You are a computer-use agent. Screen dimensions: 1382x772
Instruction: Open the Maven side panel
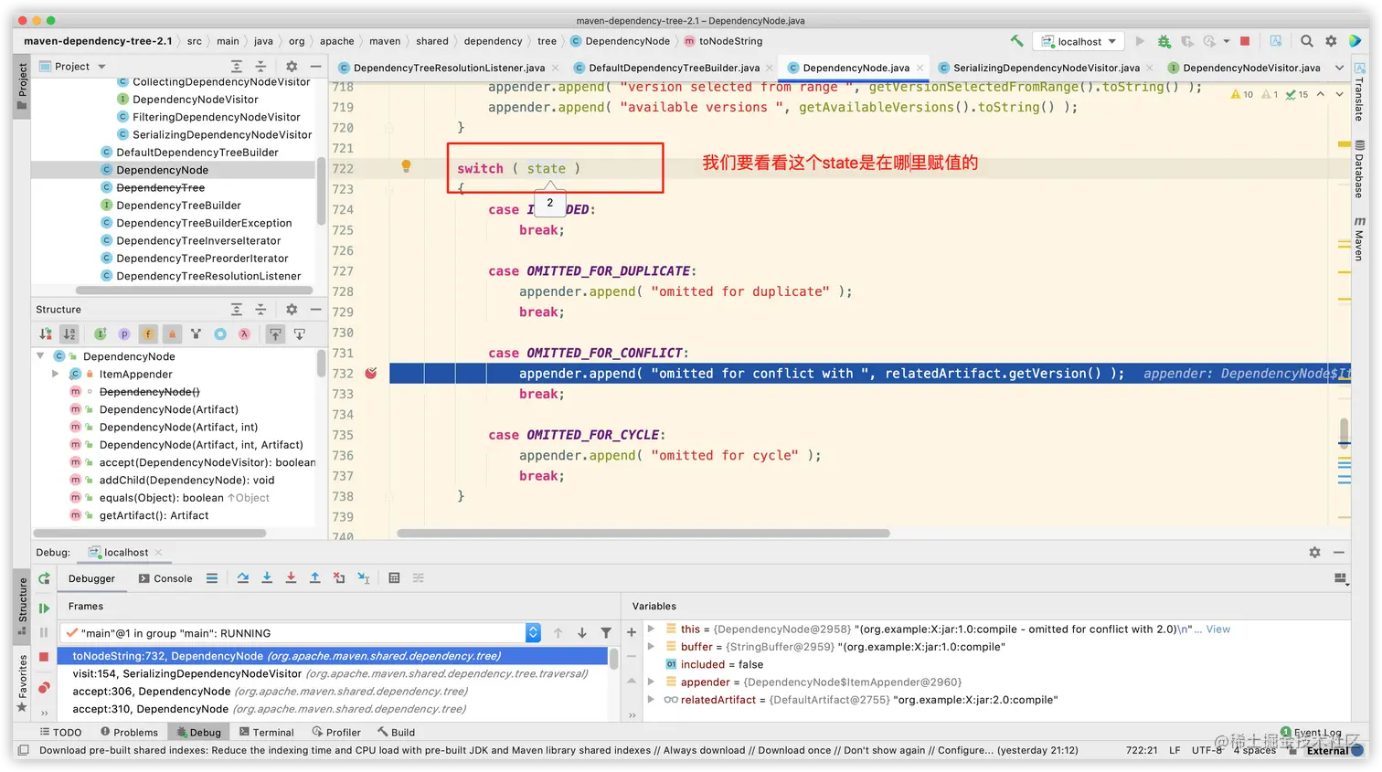(x=1360, y=238)
